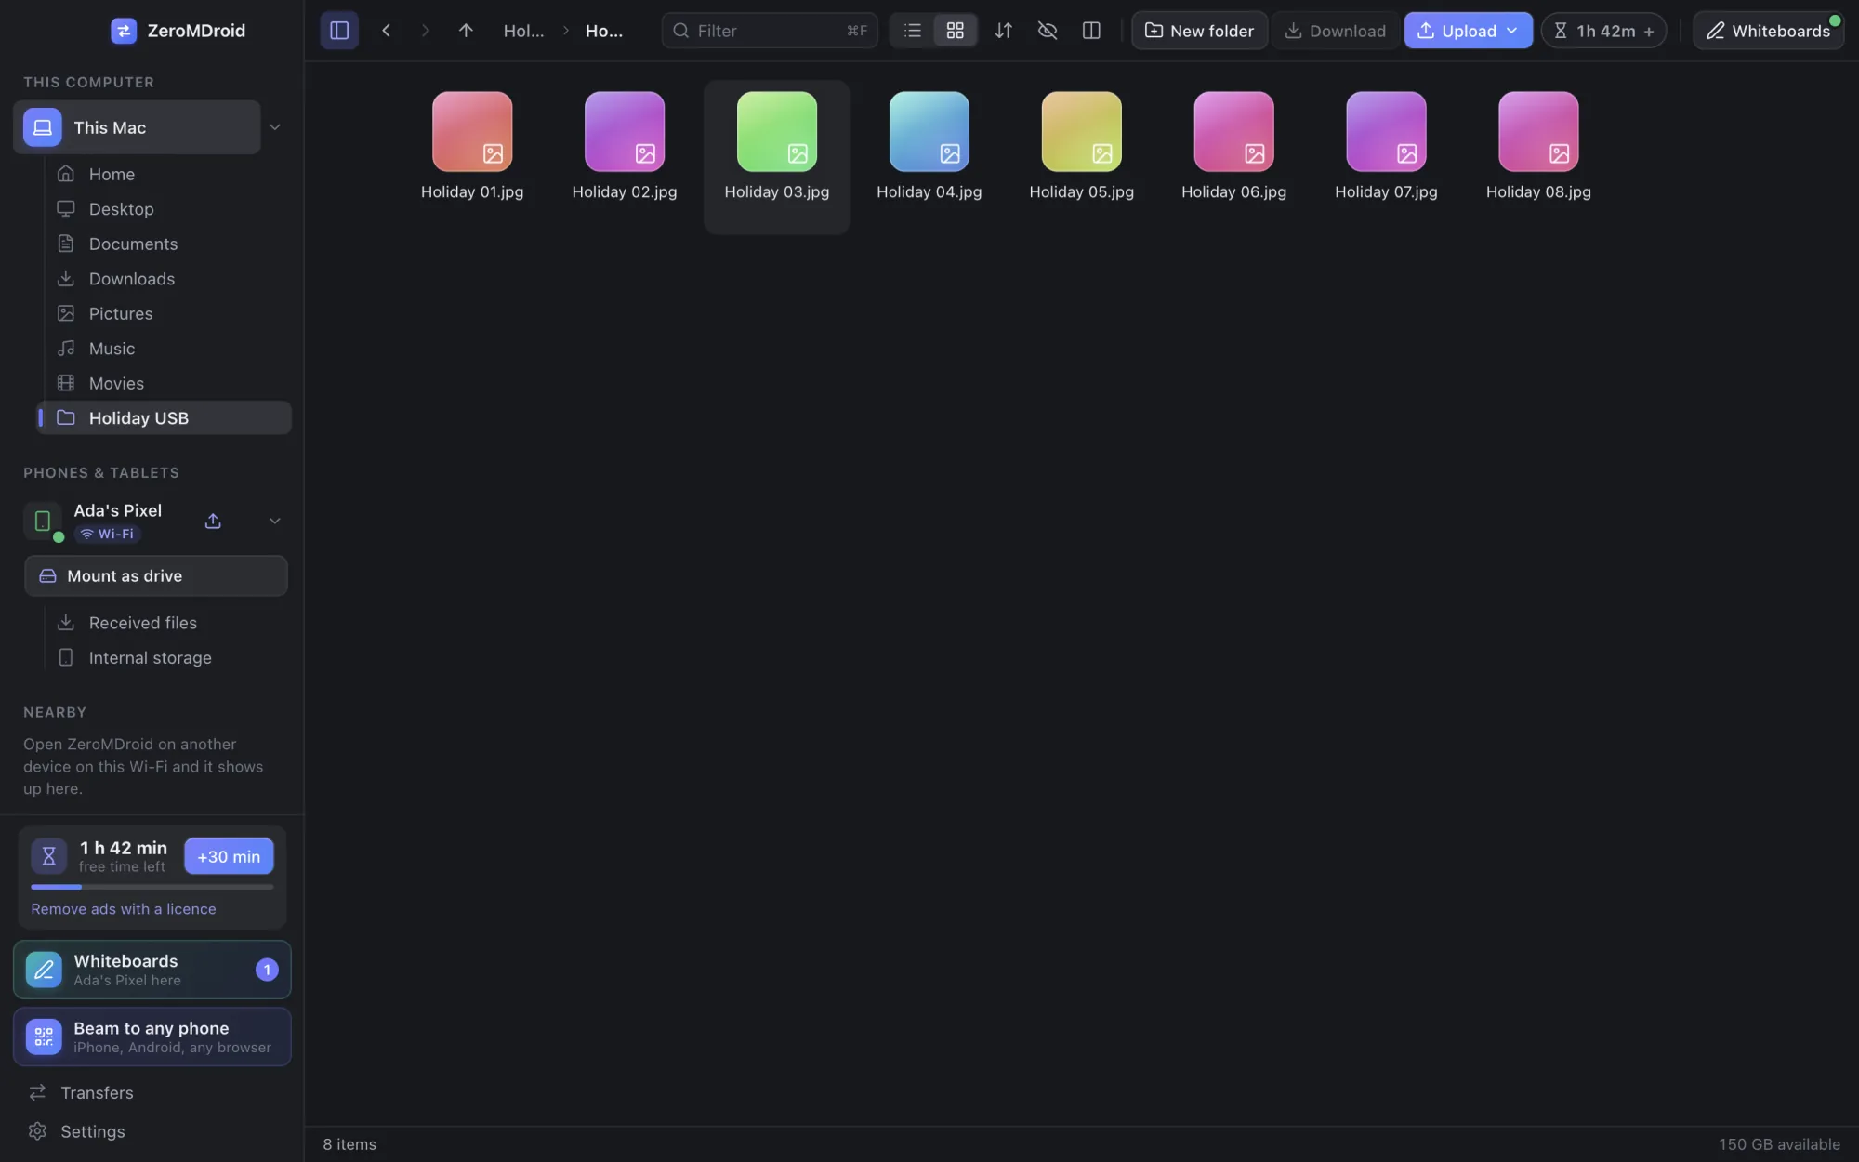
Task: Click the free time progress bar
Action: tap(152, 887)
